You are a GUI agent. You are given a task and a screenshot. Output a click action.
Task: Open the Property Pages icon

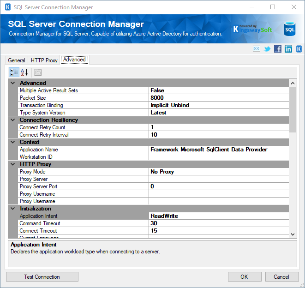point(37,72)
